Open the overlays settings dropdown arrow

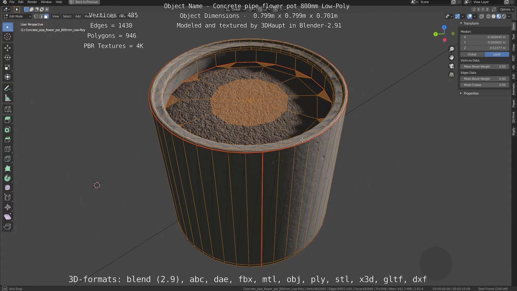[475, 16]
